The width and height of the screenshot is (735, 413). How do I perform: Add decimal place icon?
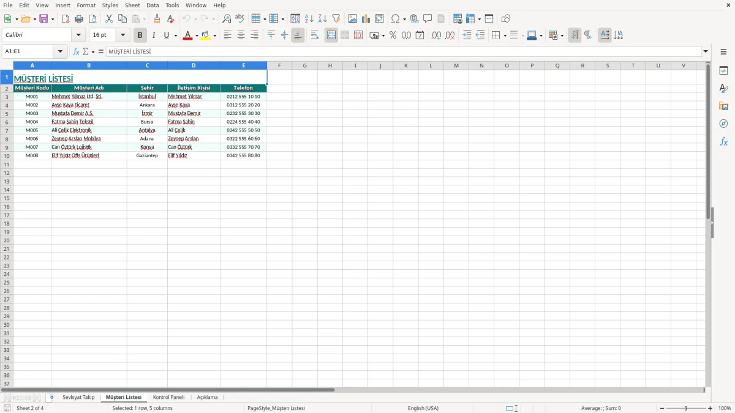click(x=436, y=35)
